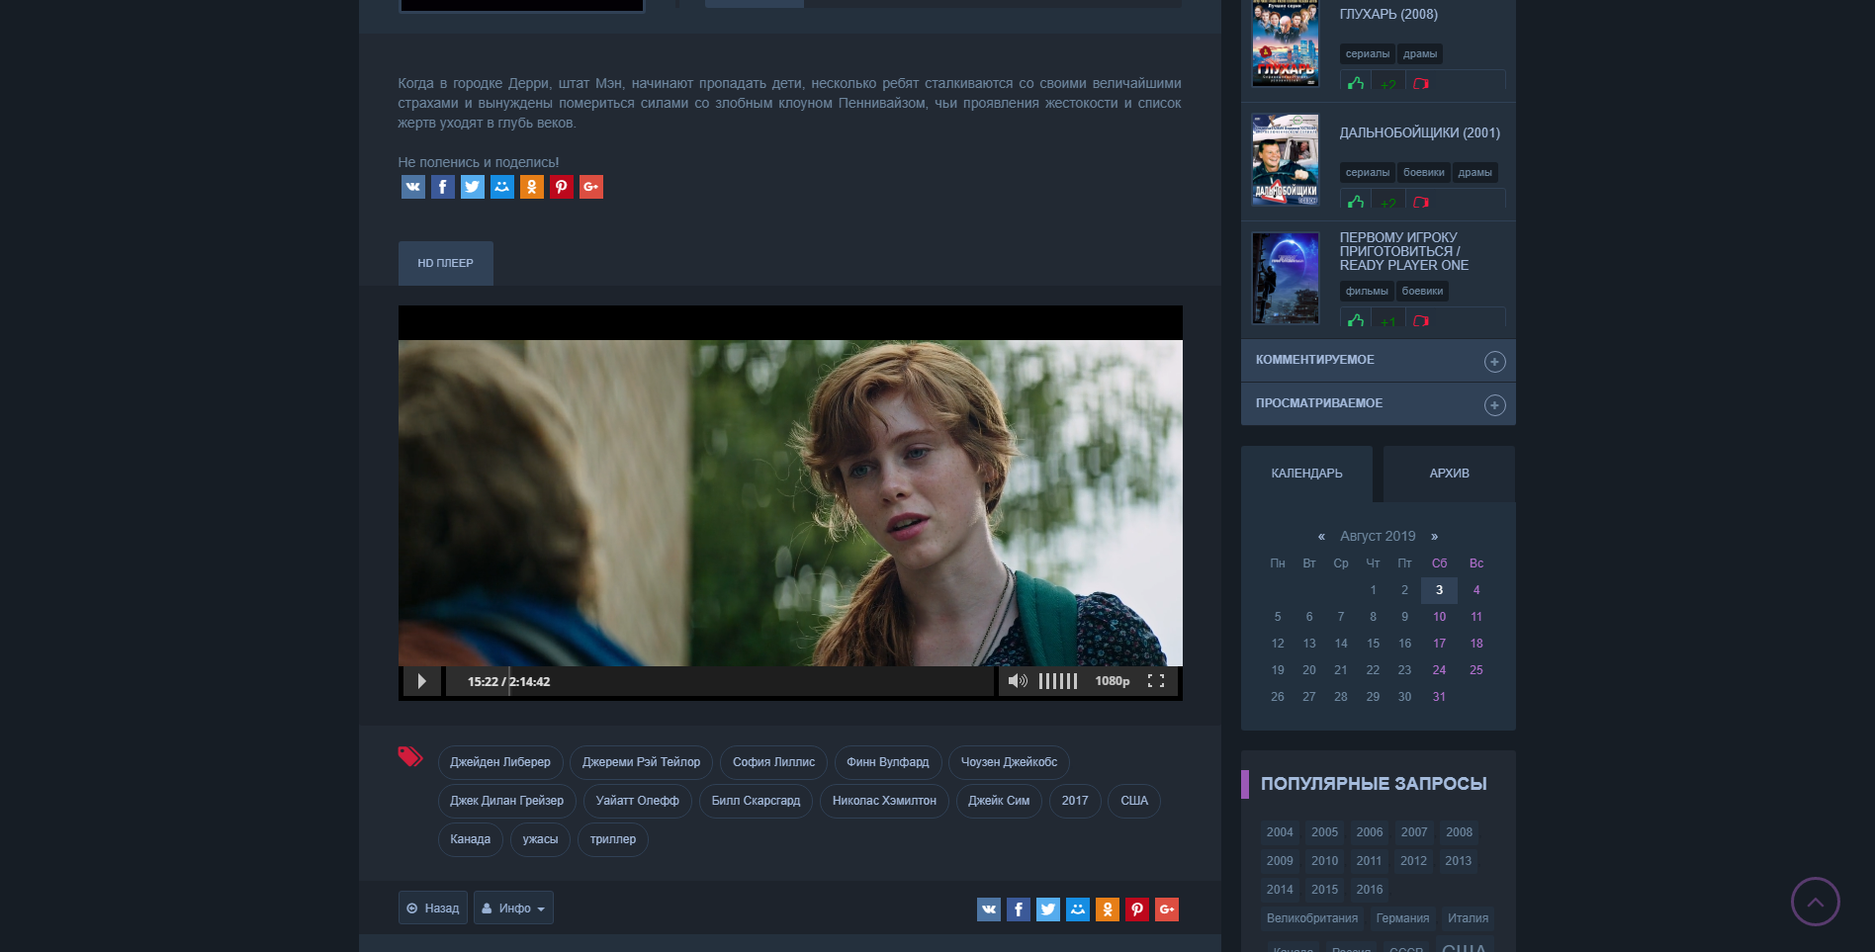Share via Moi Mir icon above player
Viewport: 1875px width, 952px height.
pyautogui.click(x=501, y=187)
